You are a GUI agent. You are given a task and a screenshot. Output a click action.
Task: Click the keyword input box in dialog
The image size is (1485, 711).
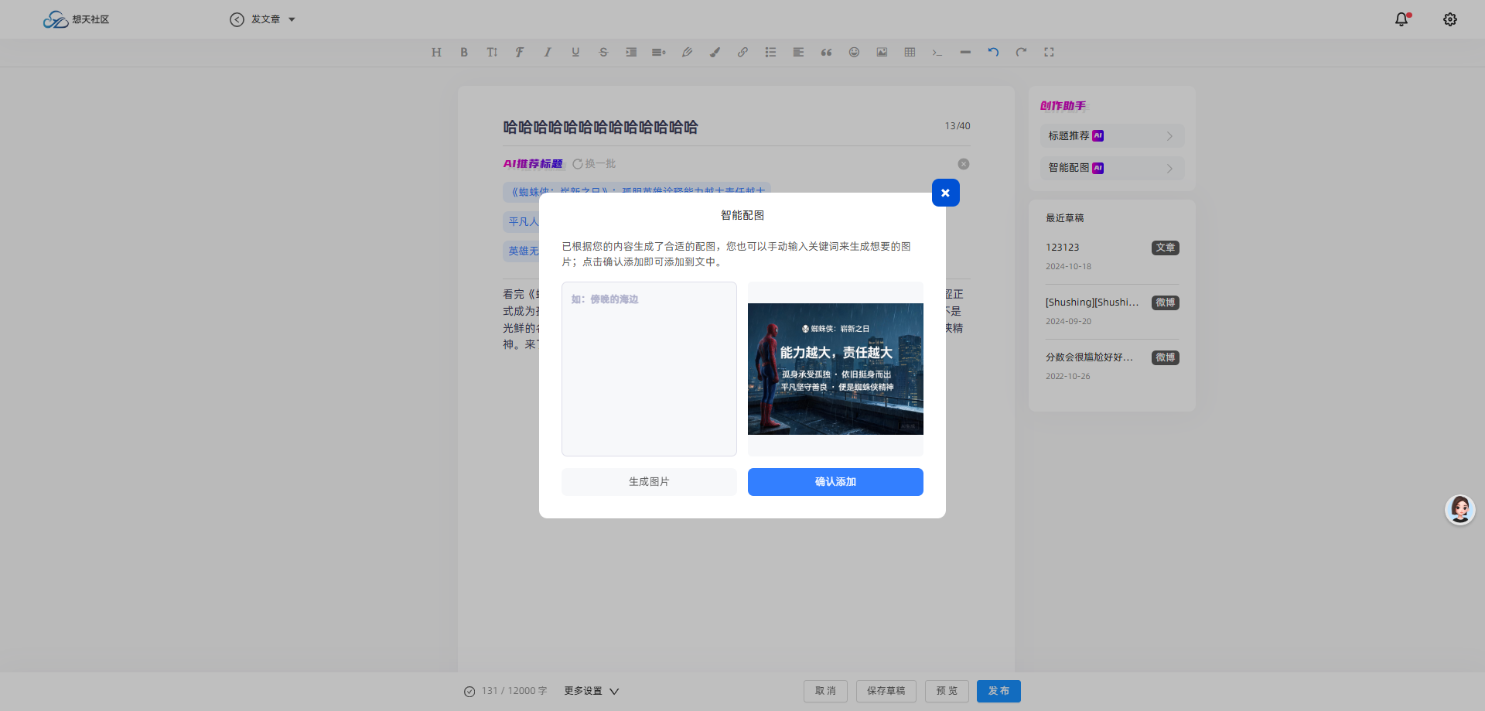(x=649, y=369)
